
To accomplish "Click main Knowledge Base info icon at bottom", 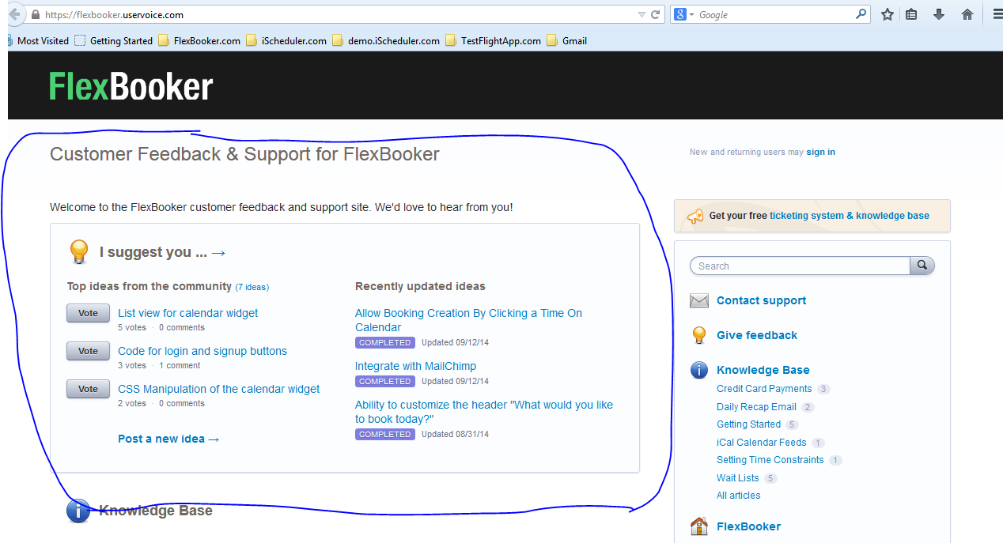I will 78,511.
